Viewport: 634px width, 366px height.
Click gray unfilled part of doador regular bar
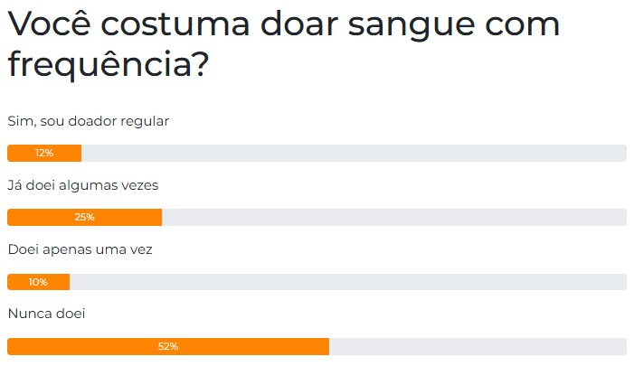(x=354, y=153)
